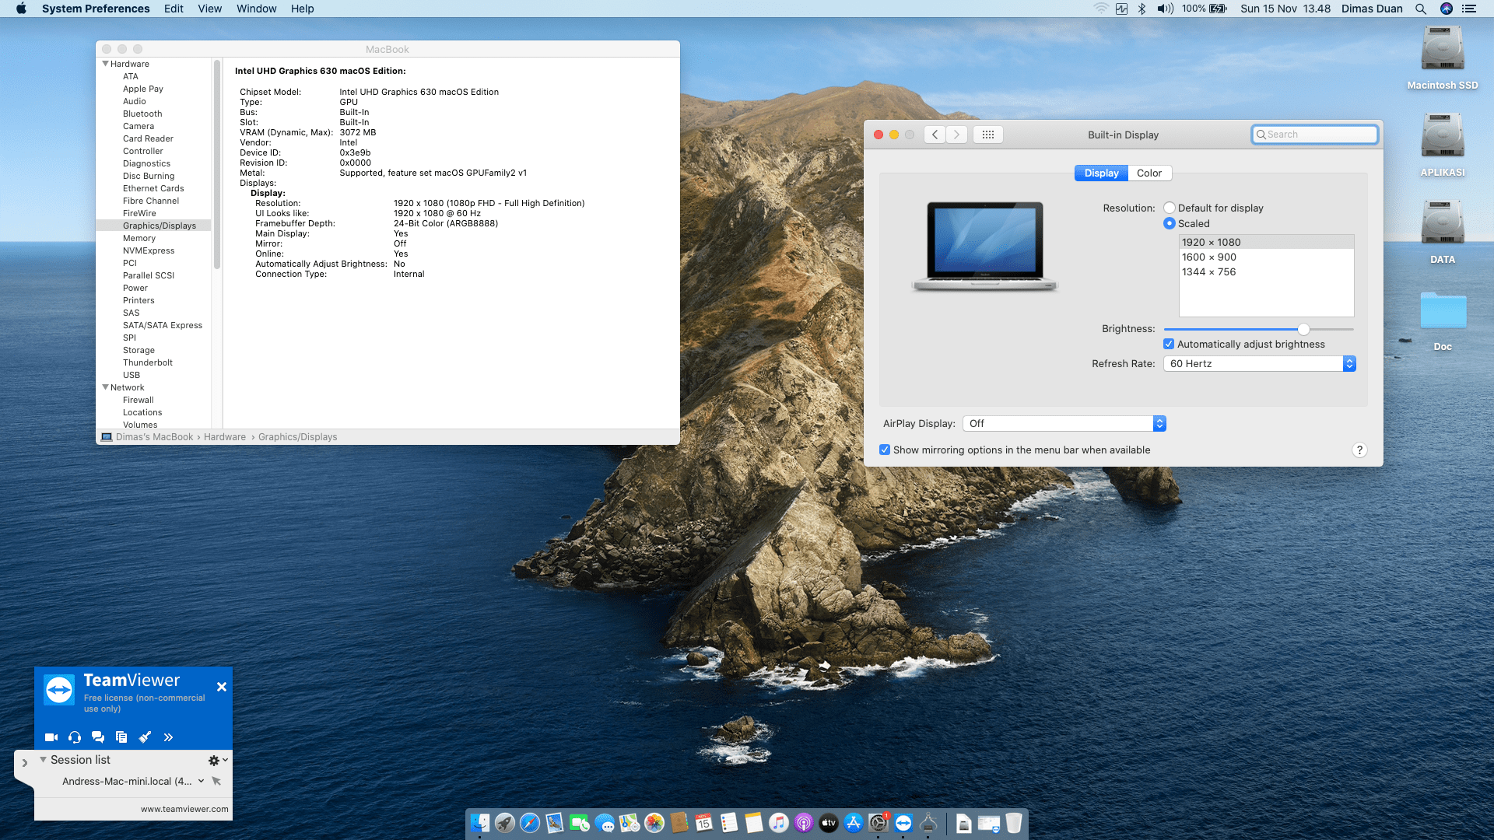Open Reminders in the Dock

pos(729,823)
